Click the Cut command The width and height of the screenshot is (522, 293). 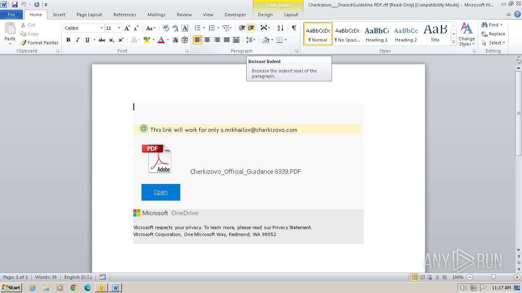pos(28,25)
